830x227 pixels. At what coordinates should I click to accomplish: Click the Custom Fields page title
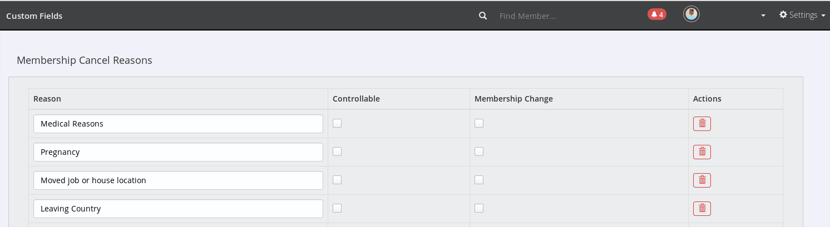click(x=34, y=16)
